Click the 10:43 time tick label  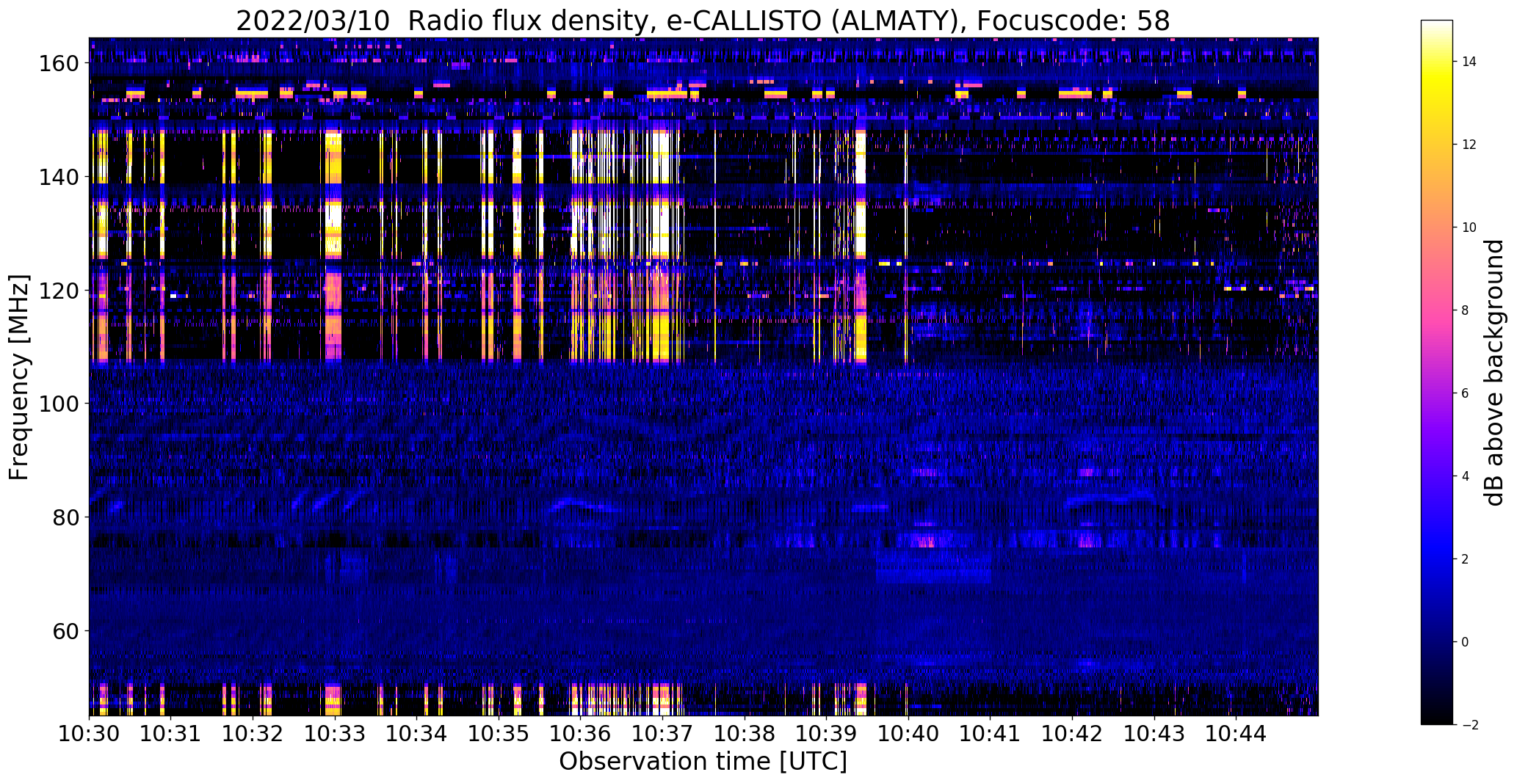(1154, 733)
